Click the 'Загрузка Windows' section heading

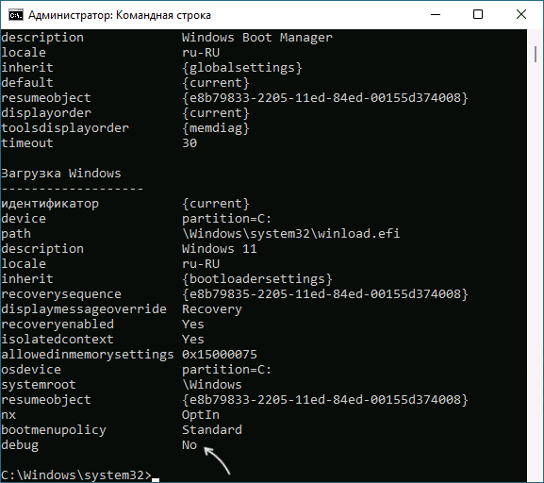61,174
